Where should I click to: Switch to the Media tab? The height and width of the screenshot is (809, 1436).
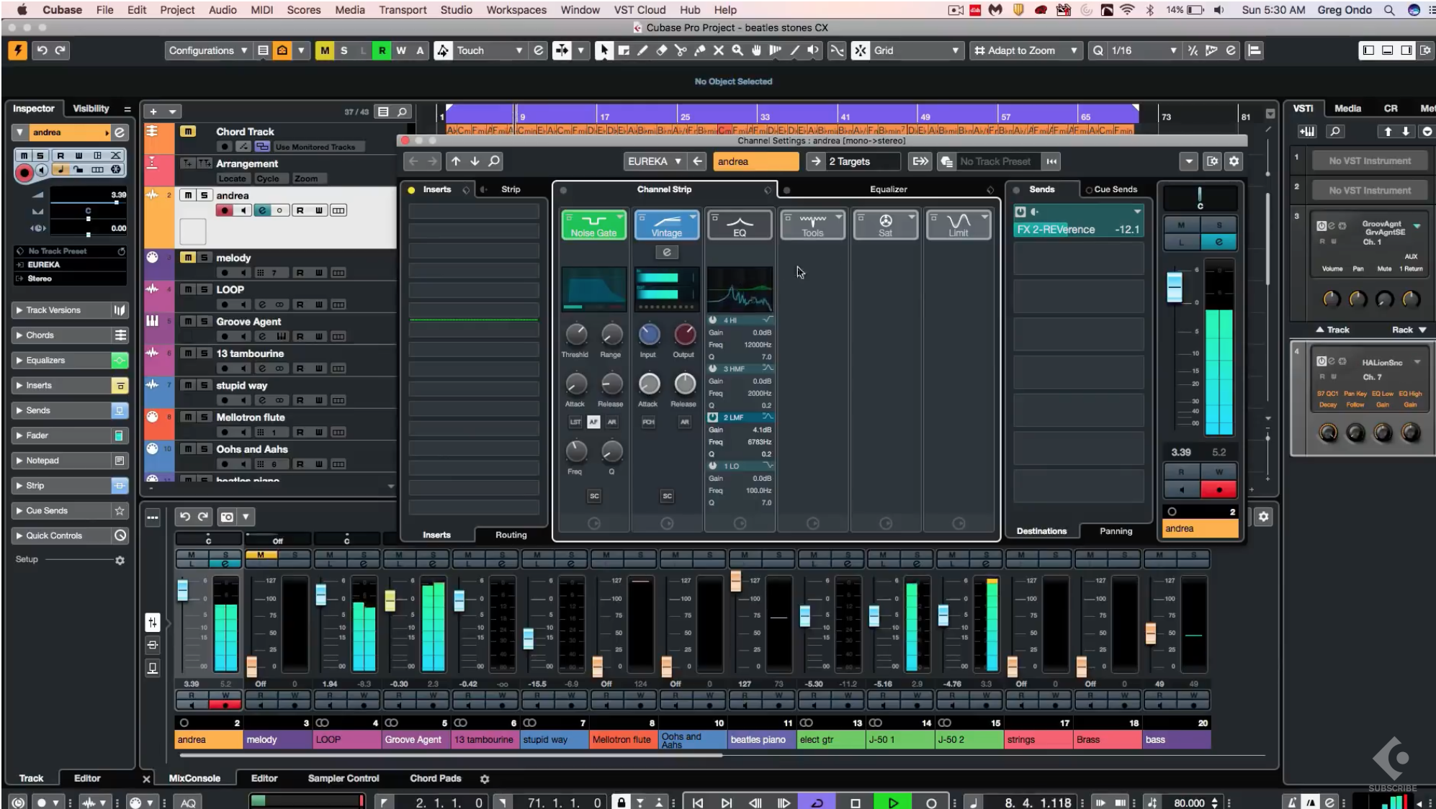1347,109
